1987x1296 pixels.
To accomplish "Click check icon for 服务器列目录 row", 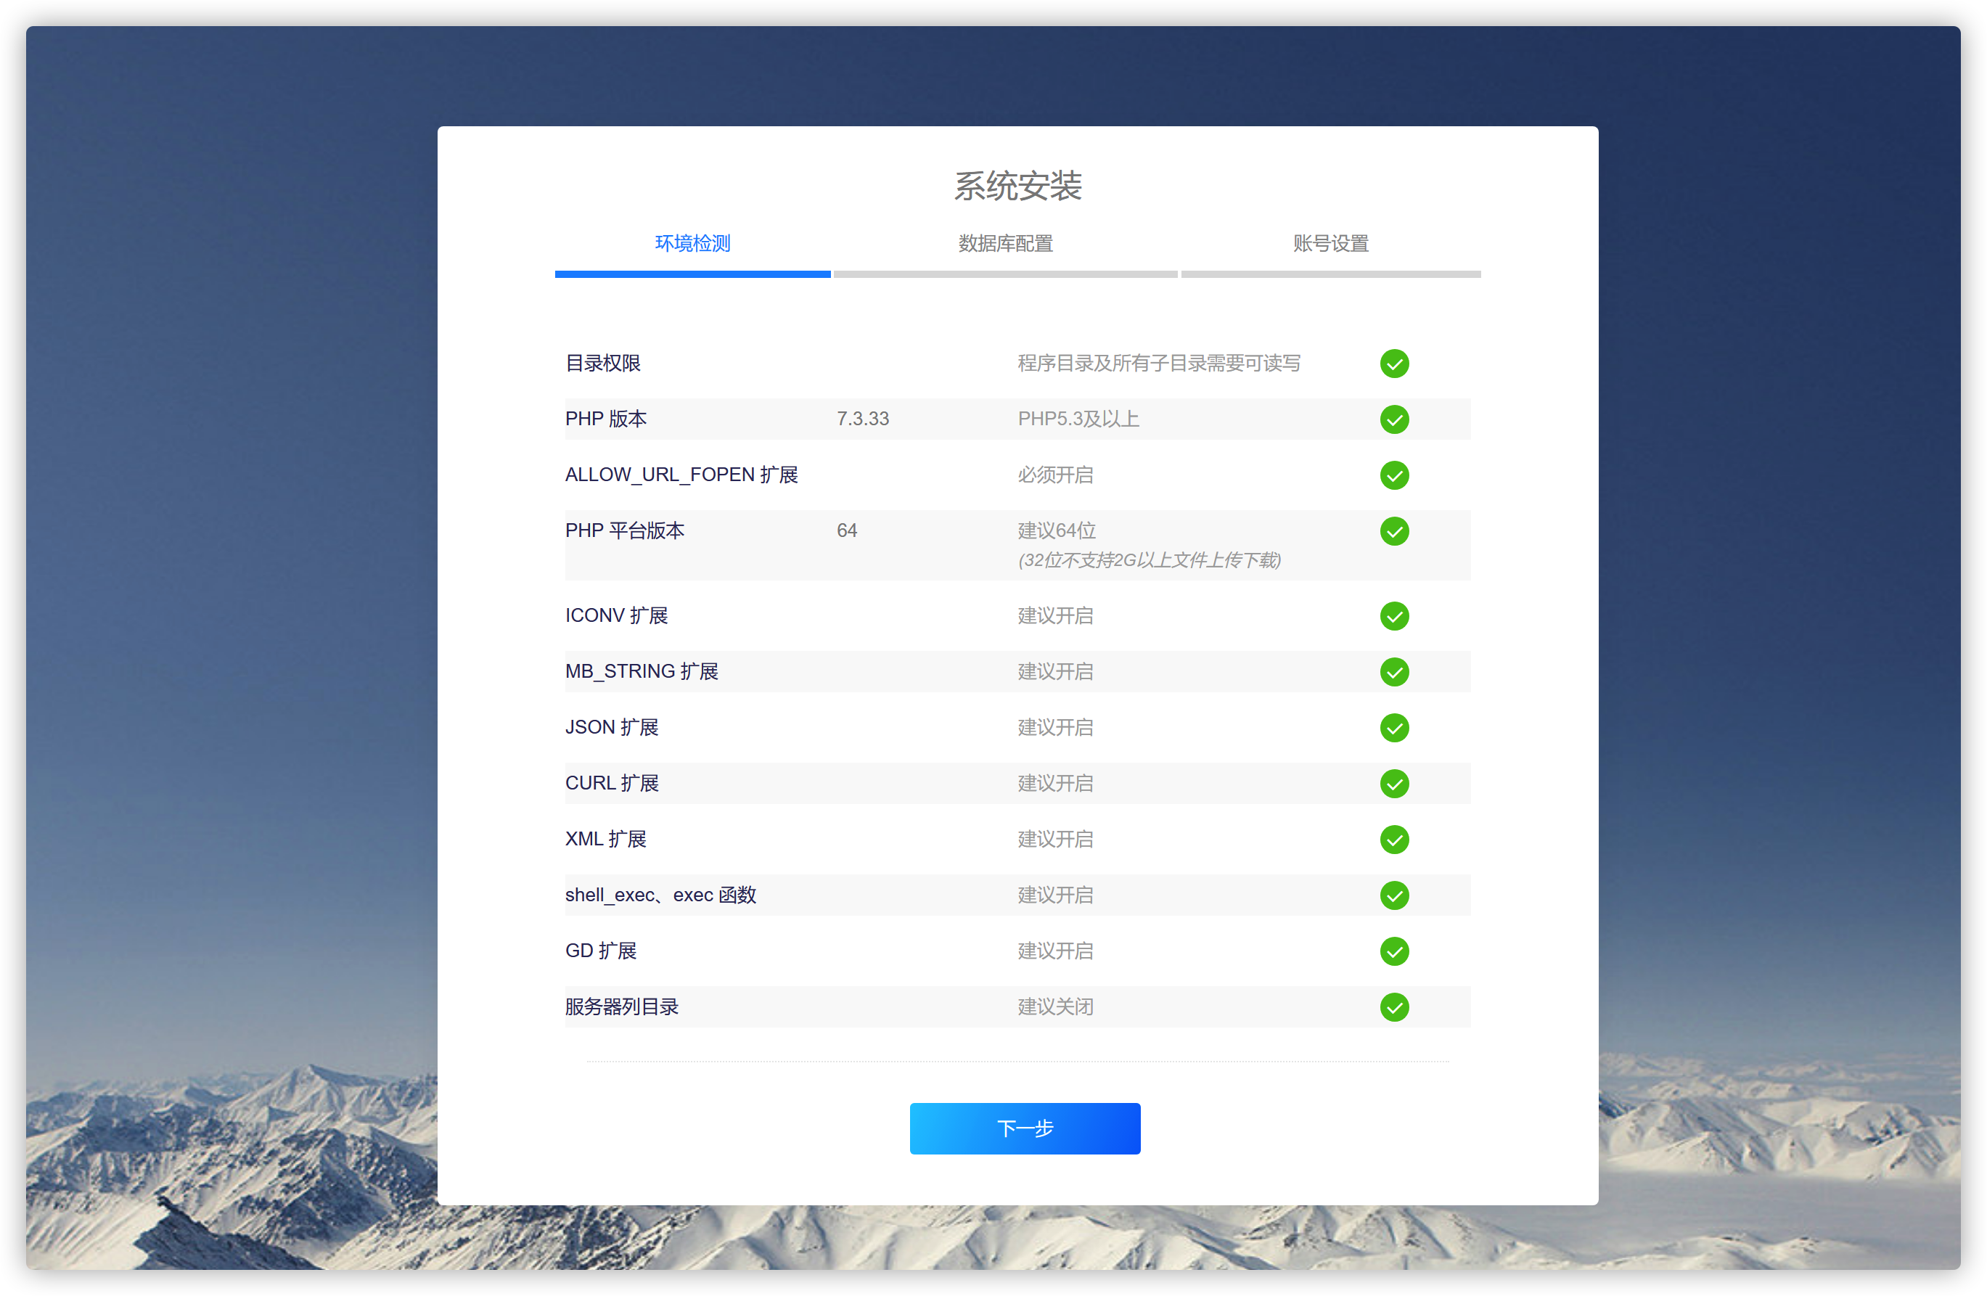I will [x=1393, y=1007].
